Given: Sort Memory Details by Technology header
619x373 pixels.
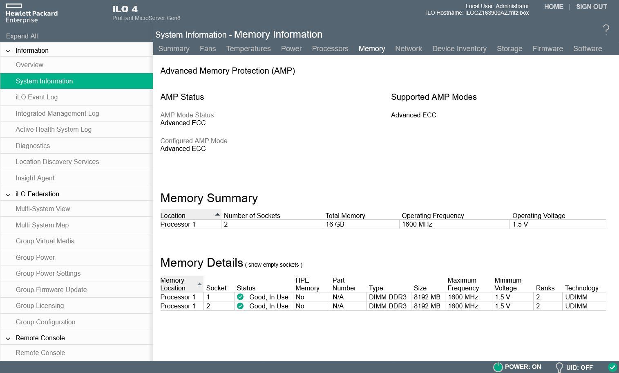Looking at the screenshot, I should (581, 288).
